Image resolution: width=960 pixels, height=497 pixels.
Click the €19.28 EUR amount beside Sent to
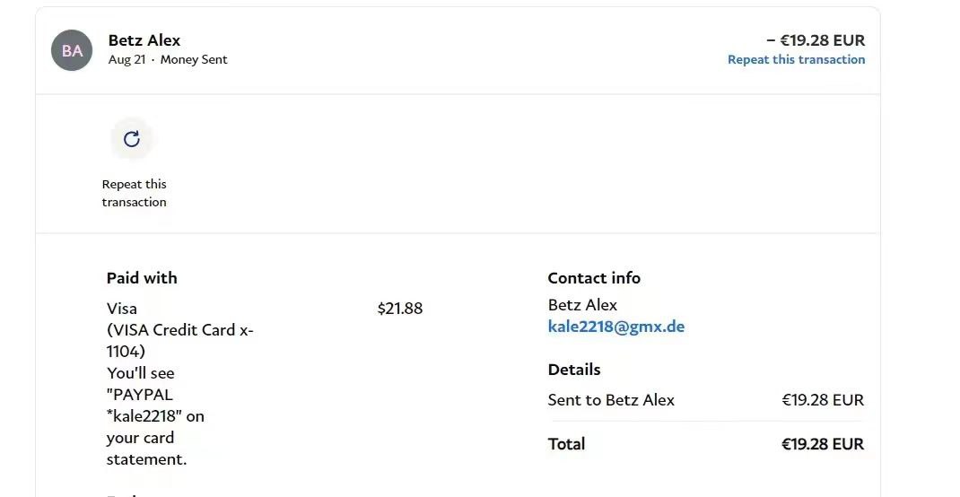tap(822, 400)
